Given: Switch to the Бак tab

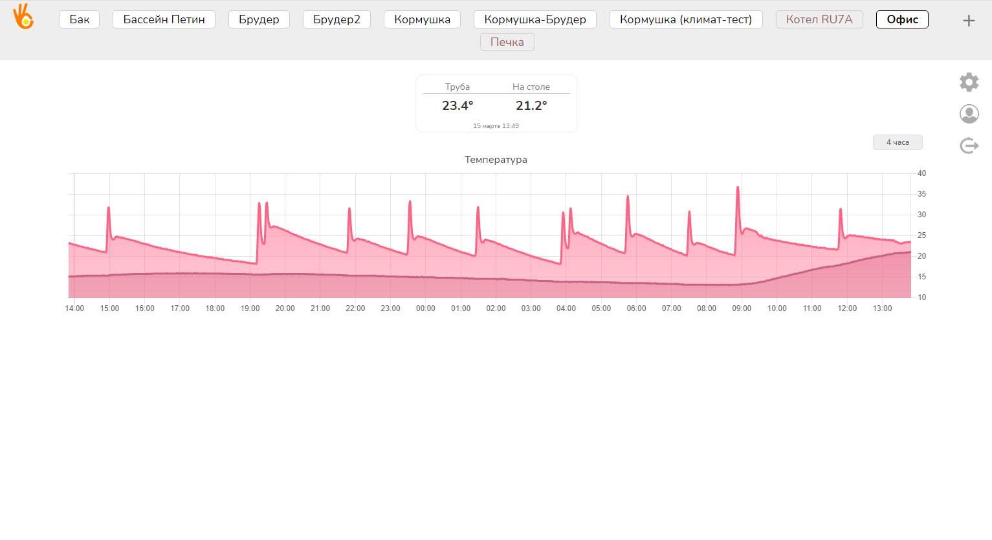Looking at the screenshot, I should (x=80, y=19).
